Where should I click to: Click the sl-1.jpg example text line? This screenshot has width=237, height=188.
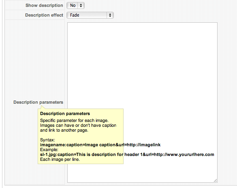[127, 154]
